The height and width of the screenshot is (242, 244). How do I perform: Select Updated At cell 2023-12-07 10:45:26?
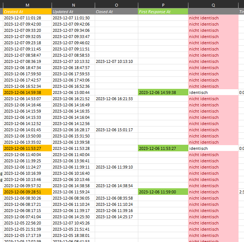click(73, 223)
